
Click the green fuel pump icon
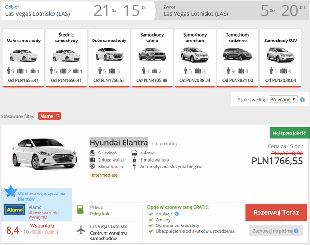(81, 209)
